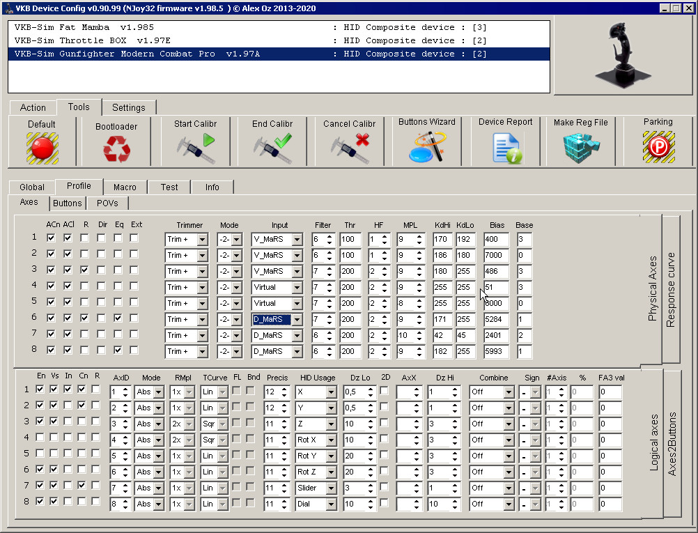Click KdLo field for physical axis 1

pyautogui.click(x=465, y=240)
